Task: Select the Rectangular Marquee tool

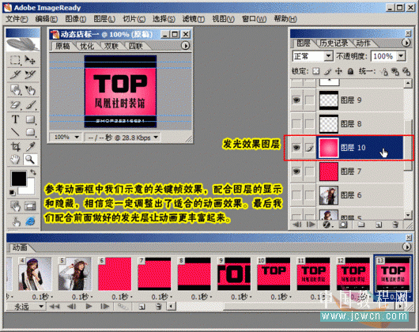Action: (15, 60)
